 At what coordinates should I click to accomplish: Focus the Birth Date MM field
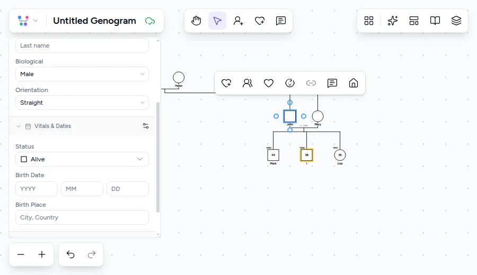coord(82,189)
